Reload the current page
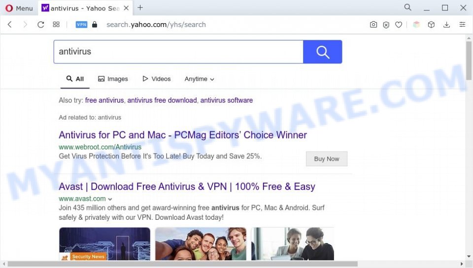Image resolution: width=473 pixels, height=268 pixels. point(41,25)
